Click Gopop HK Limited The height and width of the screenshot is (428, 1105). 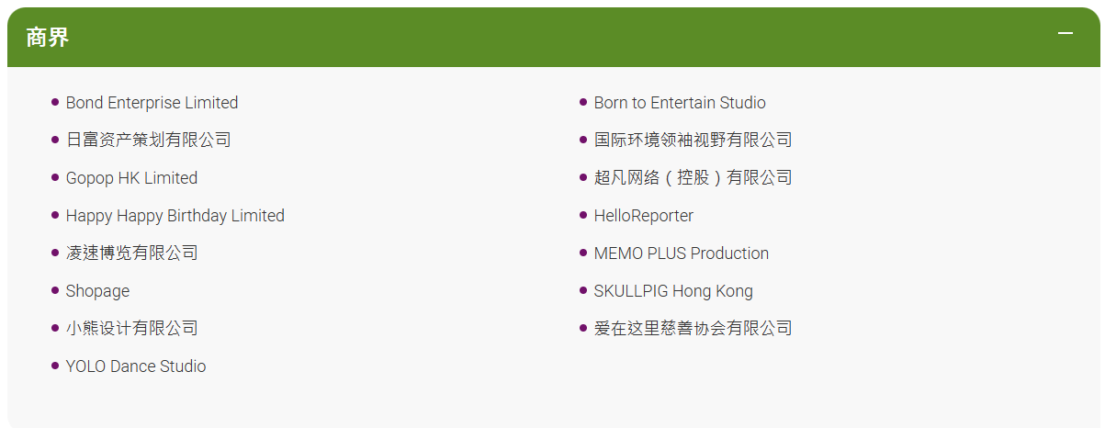point(131,178)
